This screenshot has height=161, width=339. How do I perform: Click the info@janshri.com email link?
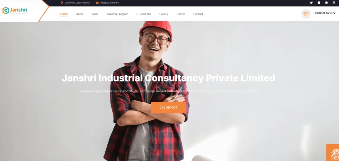pos(109,3)
